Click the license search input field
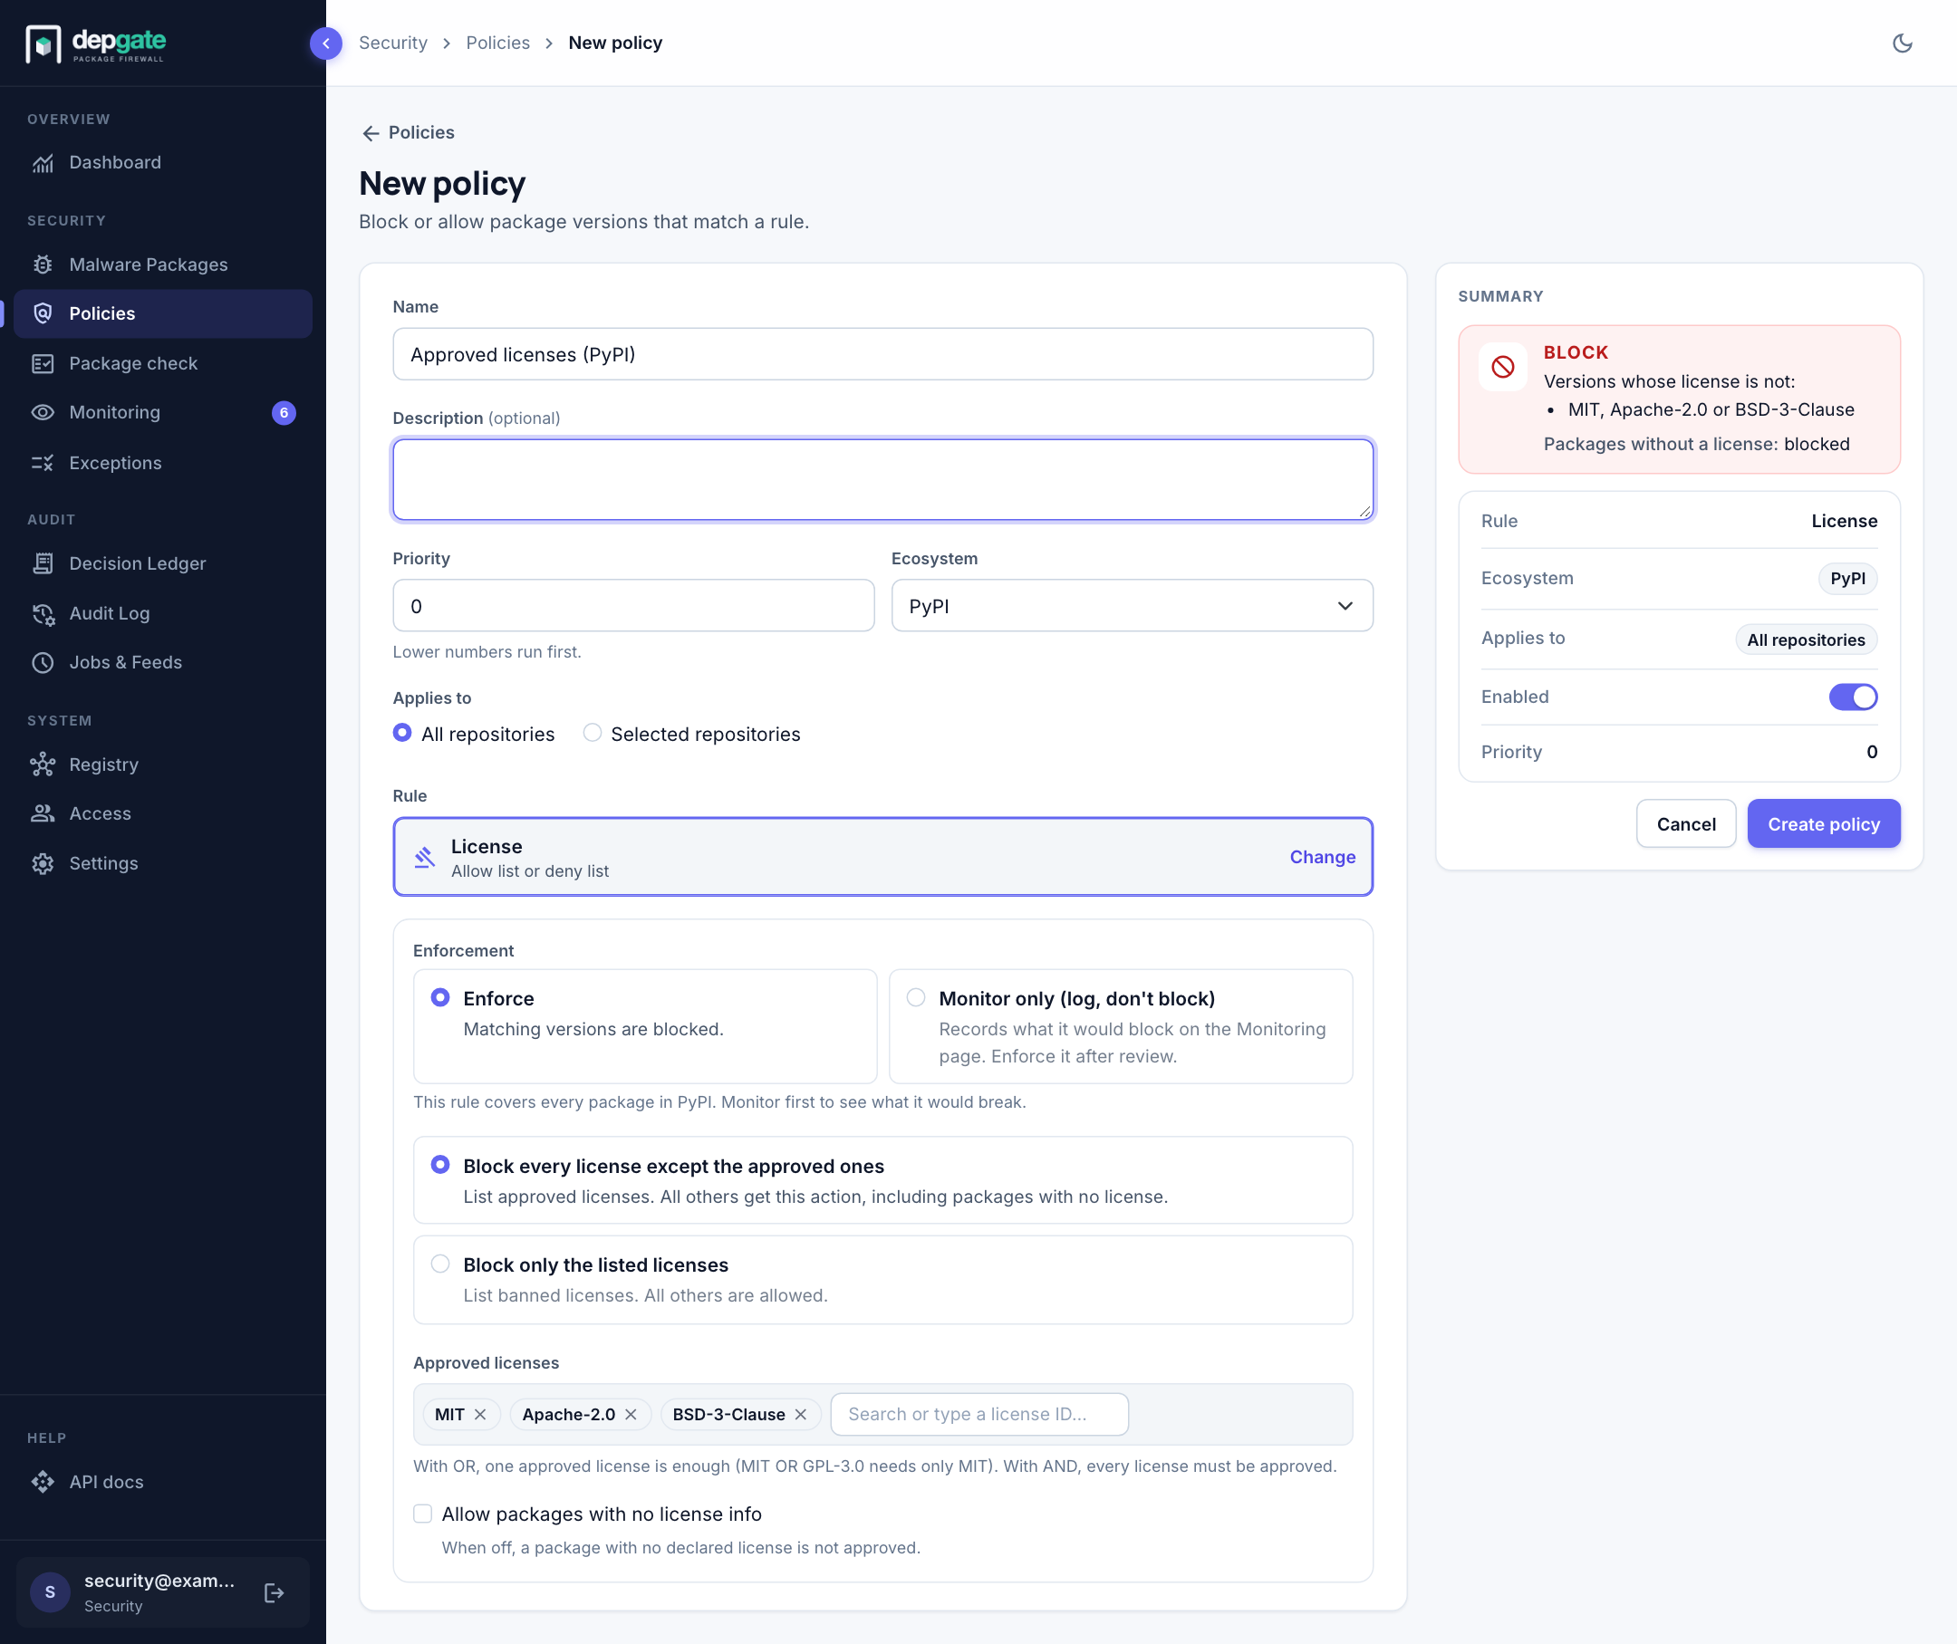 pos(979,1415)
